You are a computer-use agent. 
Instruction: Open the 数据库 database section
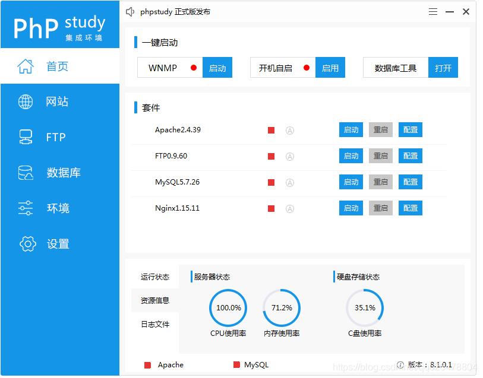click(x=60, y=173)
